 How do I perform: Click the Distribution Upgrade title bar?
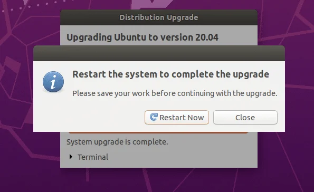(159, 17)
